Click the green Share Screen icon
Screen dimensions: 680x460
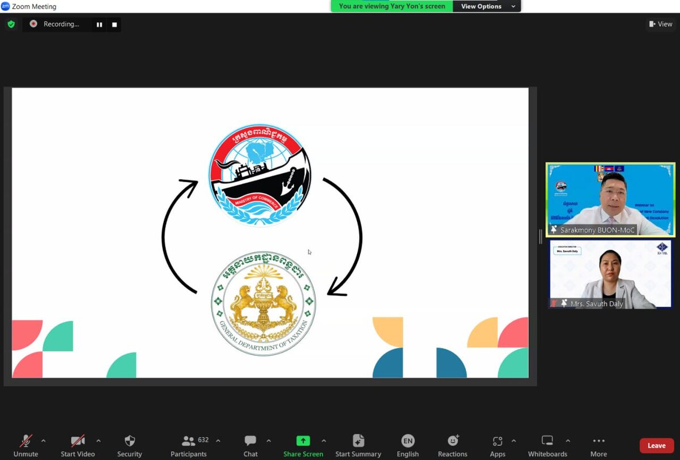[x=303, y=441]
